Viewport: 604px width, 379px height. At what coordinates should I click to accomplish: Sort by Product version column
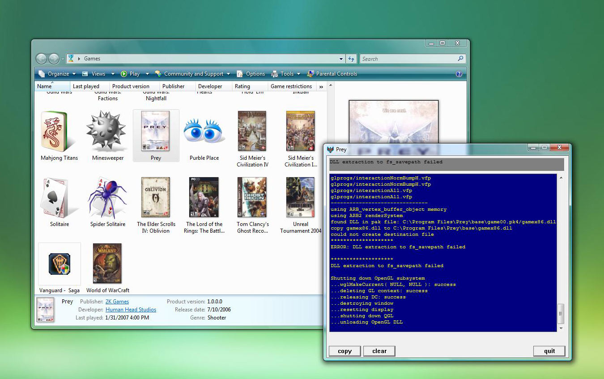click(x=135, y=86)
